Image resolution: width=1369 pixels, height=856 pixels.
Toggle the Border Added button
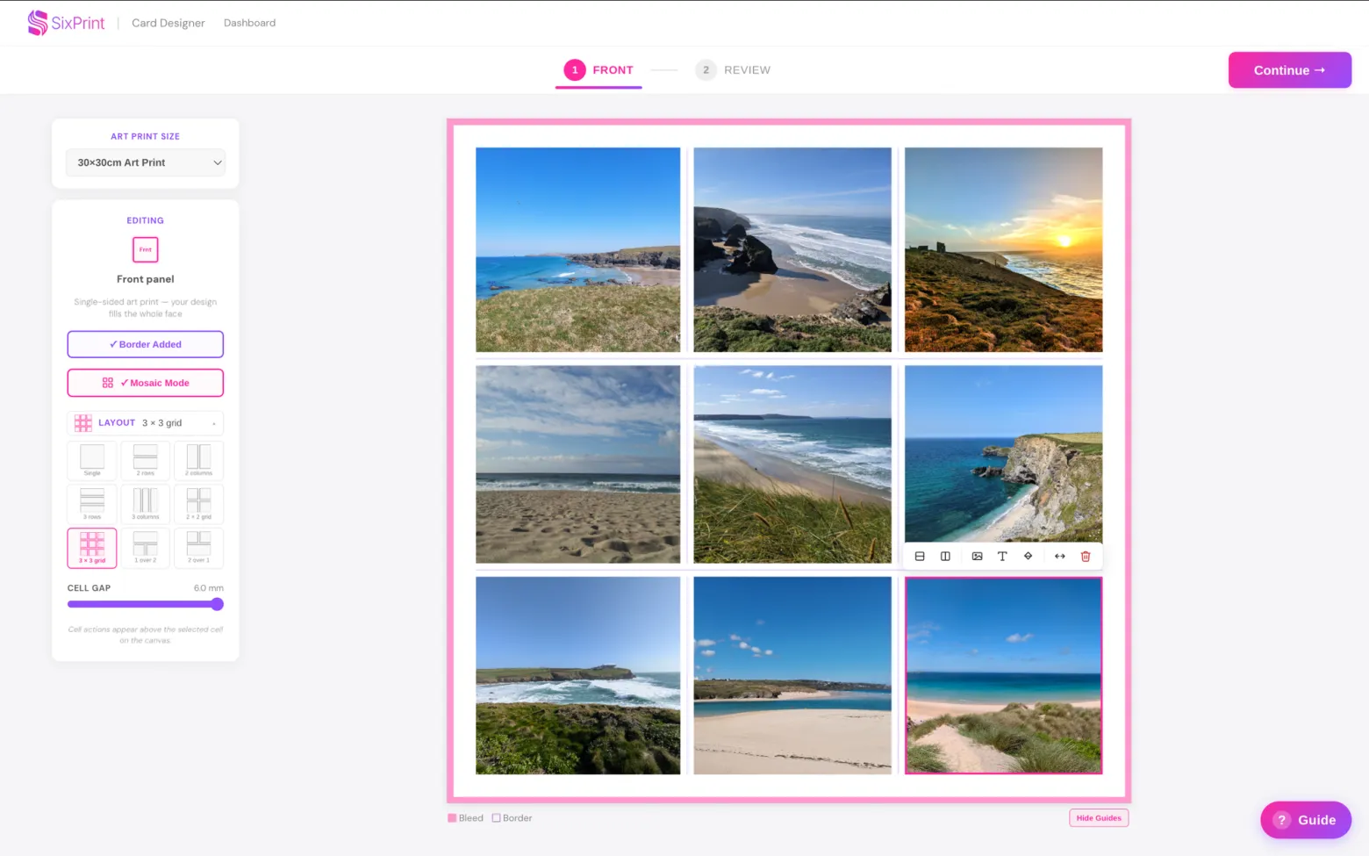coord(146,344)
